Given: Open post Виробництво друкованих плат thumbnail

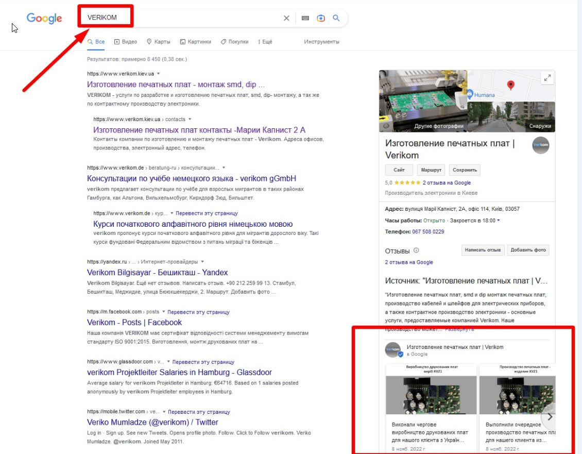Looking at the screenshot, I should 431,389.
